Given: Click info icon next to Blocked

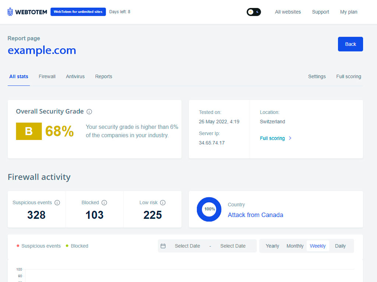Looking at the screenshot, I should tap(104, 203).
